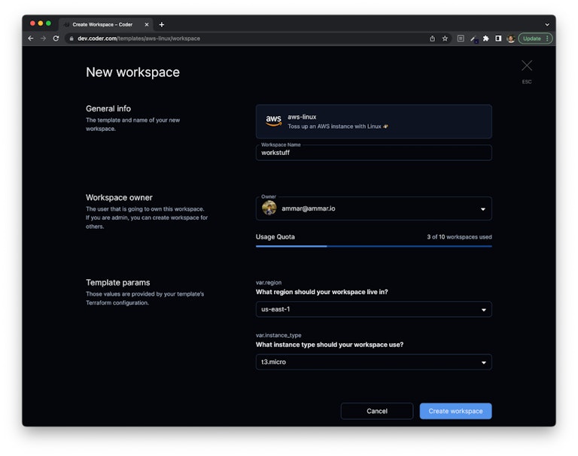Click the 'Workspace owner' section title

coord(119,198)
